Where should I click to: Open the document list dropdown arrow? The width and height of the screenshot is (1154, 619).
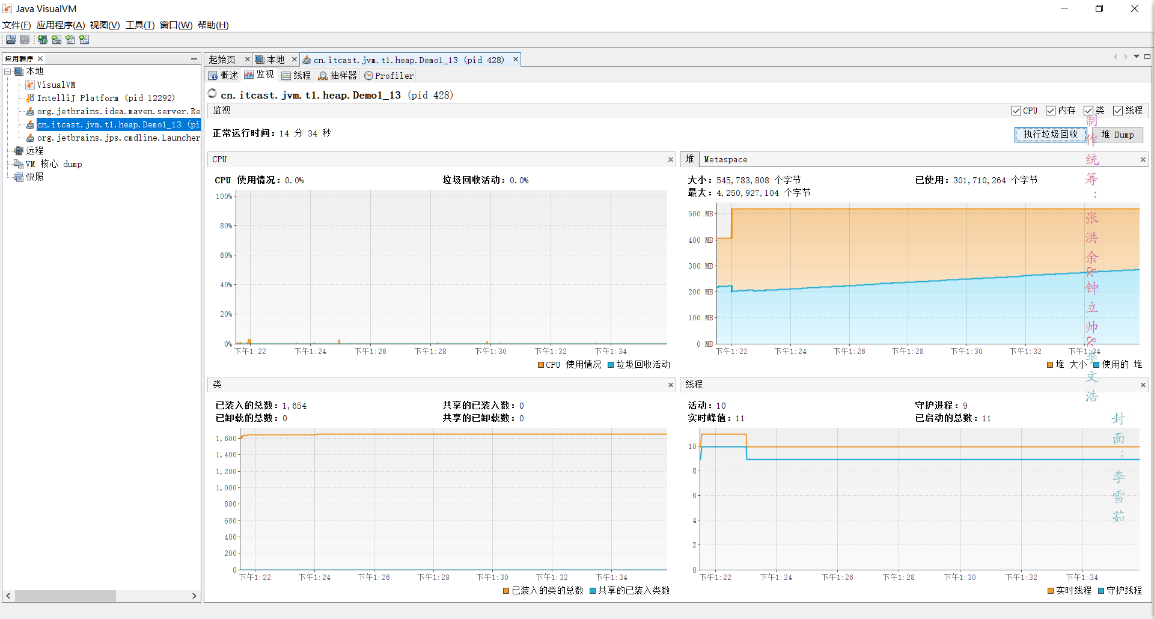[x=1137, y=56]
